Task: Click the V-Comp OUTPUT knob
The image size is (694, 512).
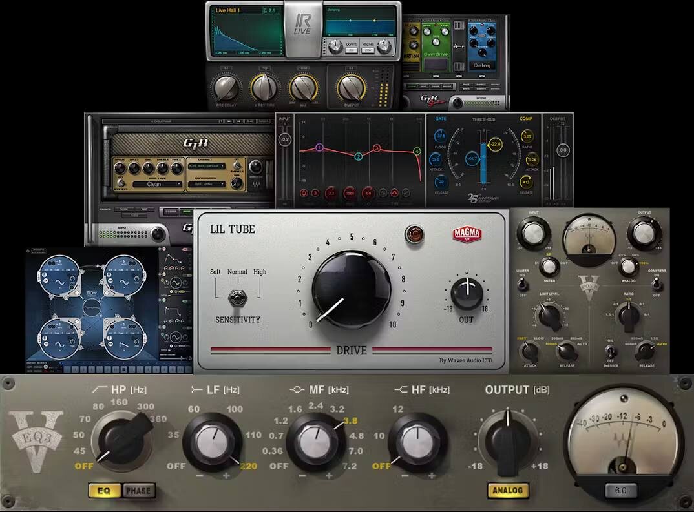Action: tap(644, 234)
